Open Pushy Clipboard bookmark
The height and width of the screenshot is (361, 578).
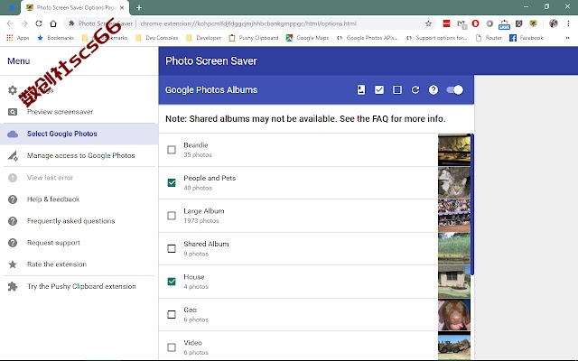[x=254, y=38]
